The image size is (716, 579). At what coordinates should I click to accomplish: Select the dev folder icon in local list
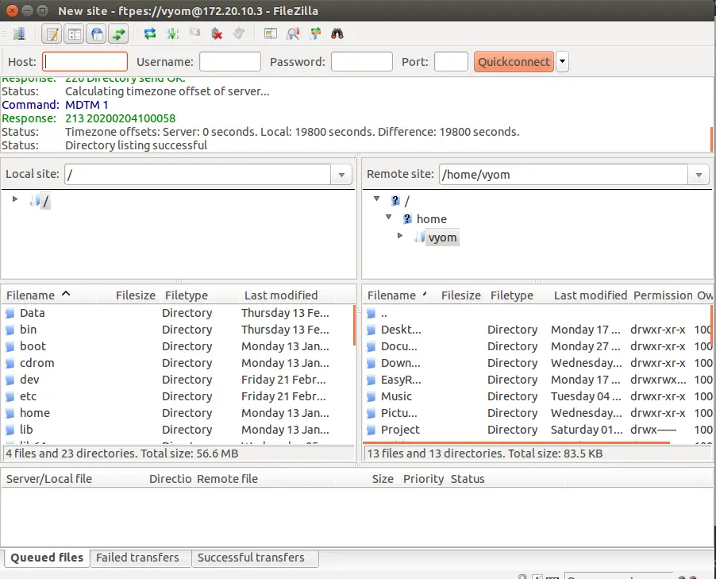tap(10, 380)
